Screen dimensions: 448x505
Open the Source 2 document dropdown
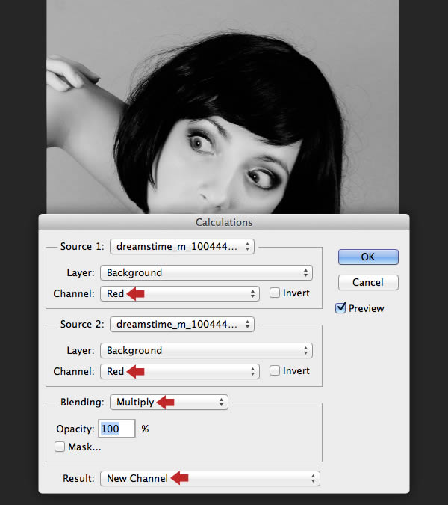pos(182,324)
